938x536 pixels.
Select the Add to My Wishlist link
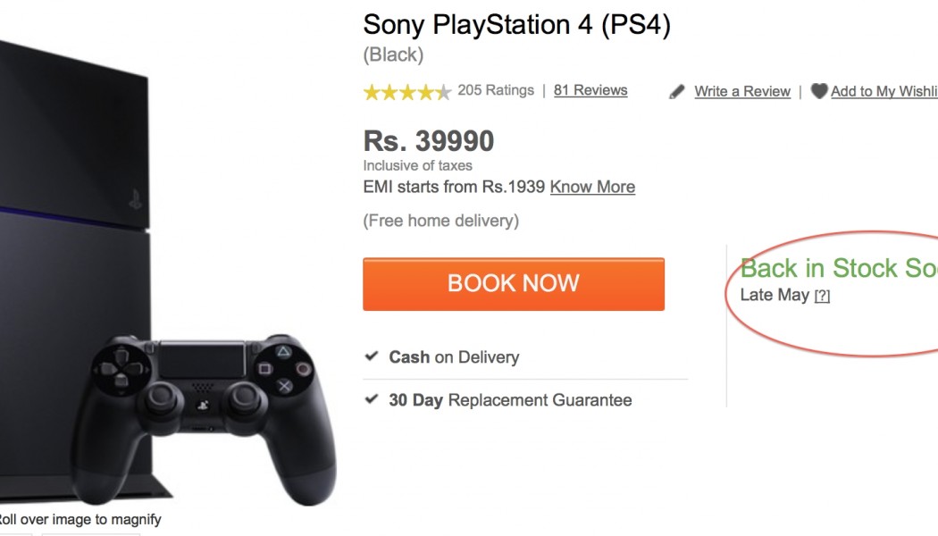[x=884, y=91]
